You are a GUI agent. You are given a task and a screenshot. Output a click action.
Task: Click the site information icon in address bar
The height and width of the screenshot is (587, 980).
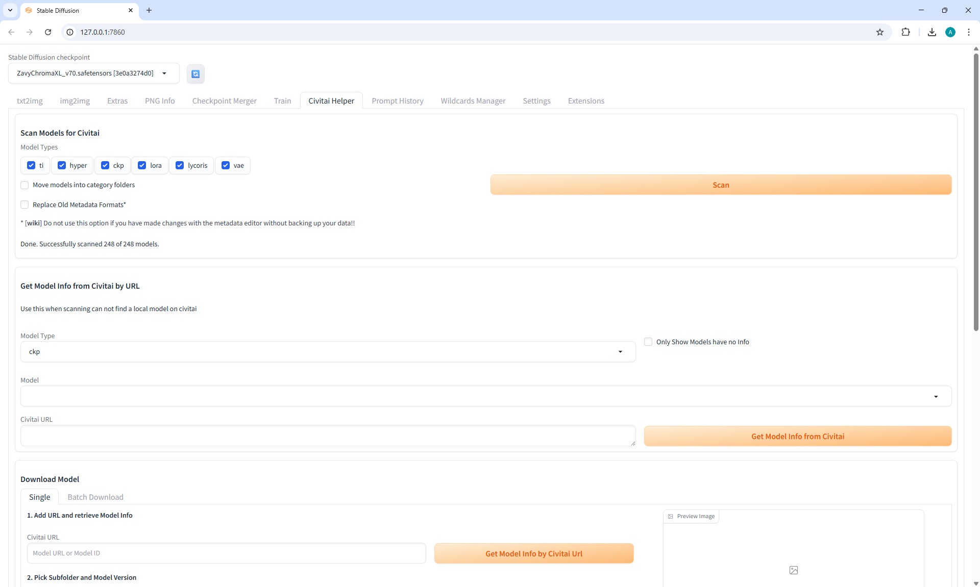pyautogui.click(x=70, y=32)
